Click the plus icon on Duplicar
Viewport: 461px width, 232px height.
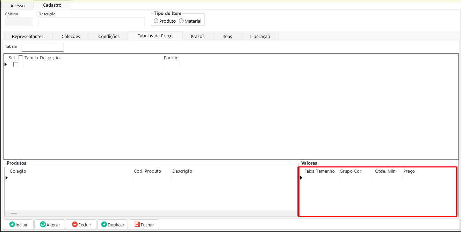click(x=104, y=225)
